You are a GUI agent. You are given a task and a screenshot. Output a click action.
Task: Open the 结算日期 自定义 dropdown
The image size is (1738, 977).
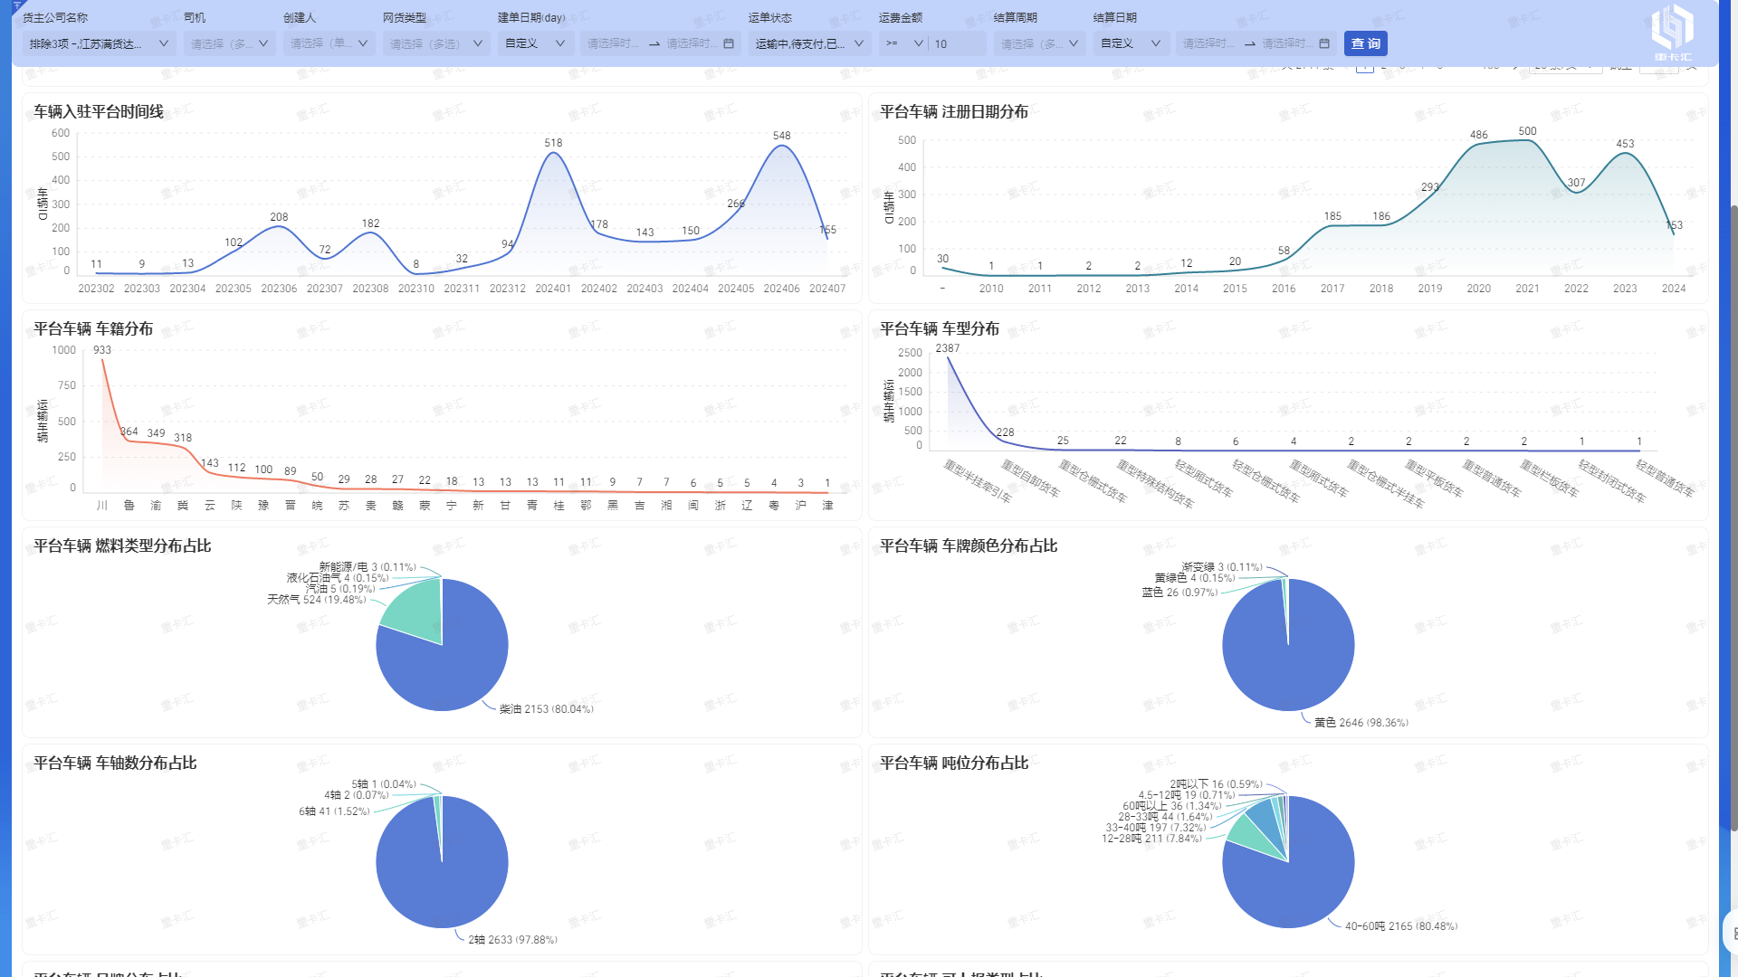pyautogui.click(x=1132, y=43)
